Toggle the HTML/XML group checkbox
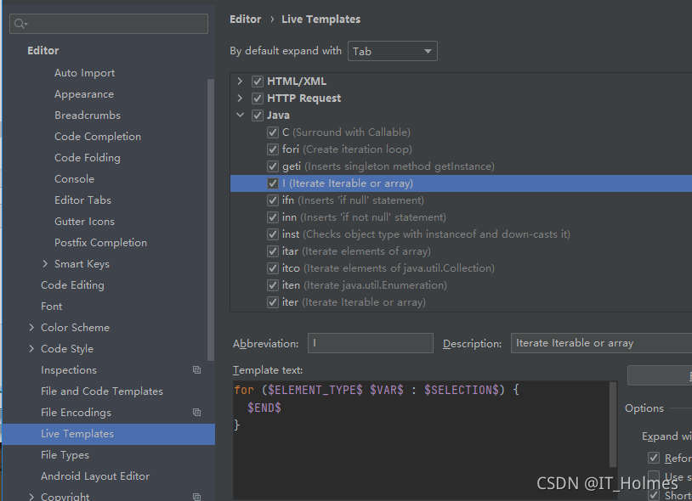 (258, 82)
